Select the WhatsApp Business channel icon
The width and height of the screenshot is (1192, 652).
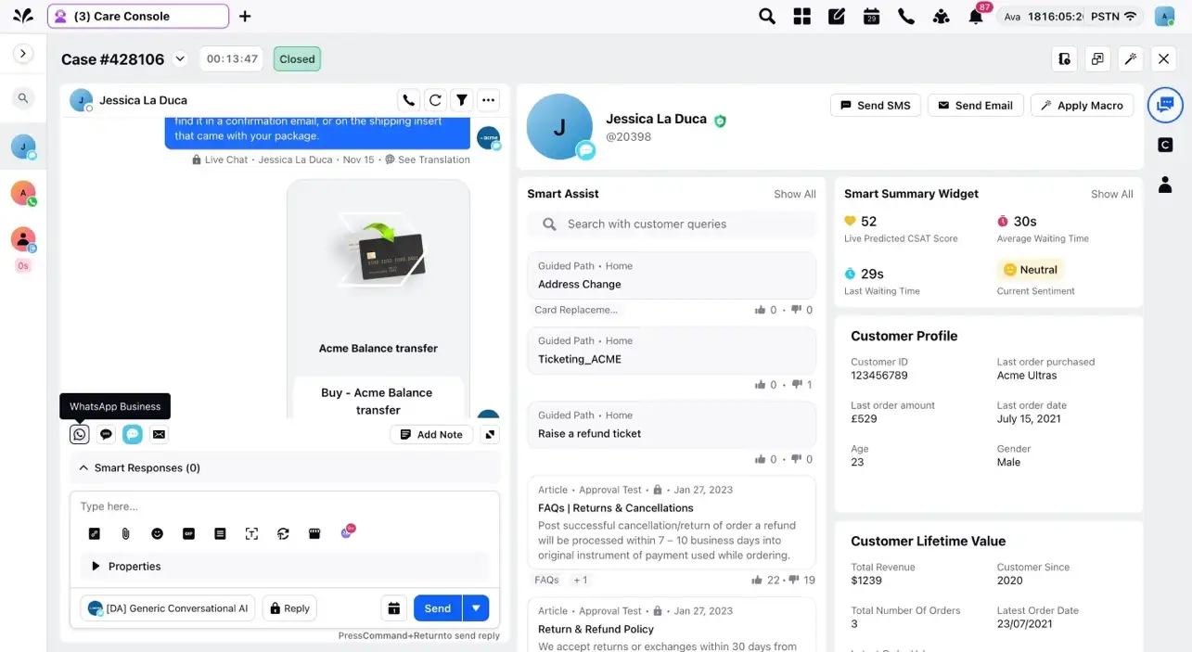[x=80, y=434]
